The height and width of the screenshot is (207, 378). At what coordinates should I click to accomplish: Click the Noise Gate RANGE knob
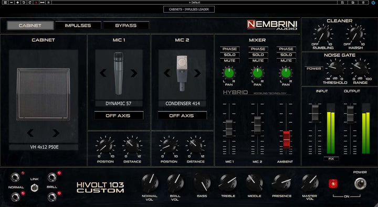point(360,68)
